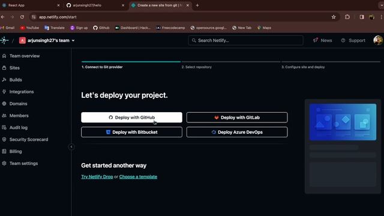Viewport: 384px width, 216px height.
Task: Close the React App tab
Action: [x=58, y=5]
